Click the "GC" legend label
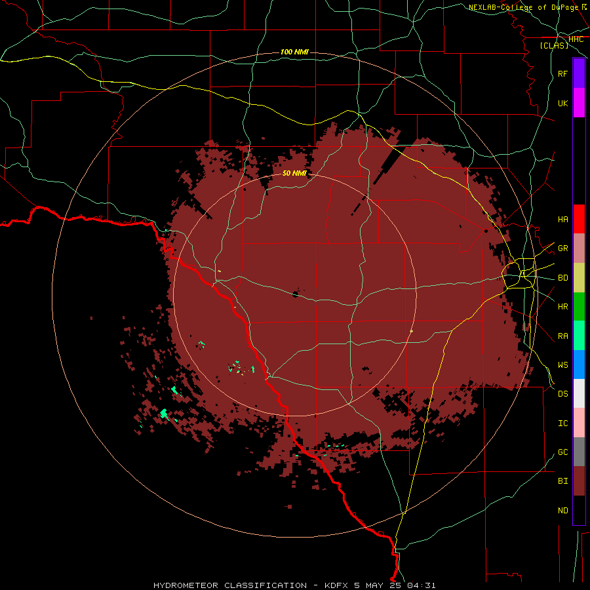This screenshot has height=590, width=590. coord(562,452)
